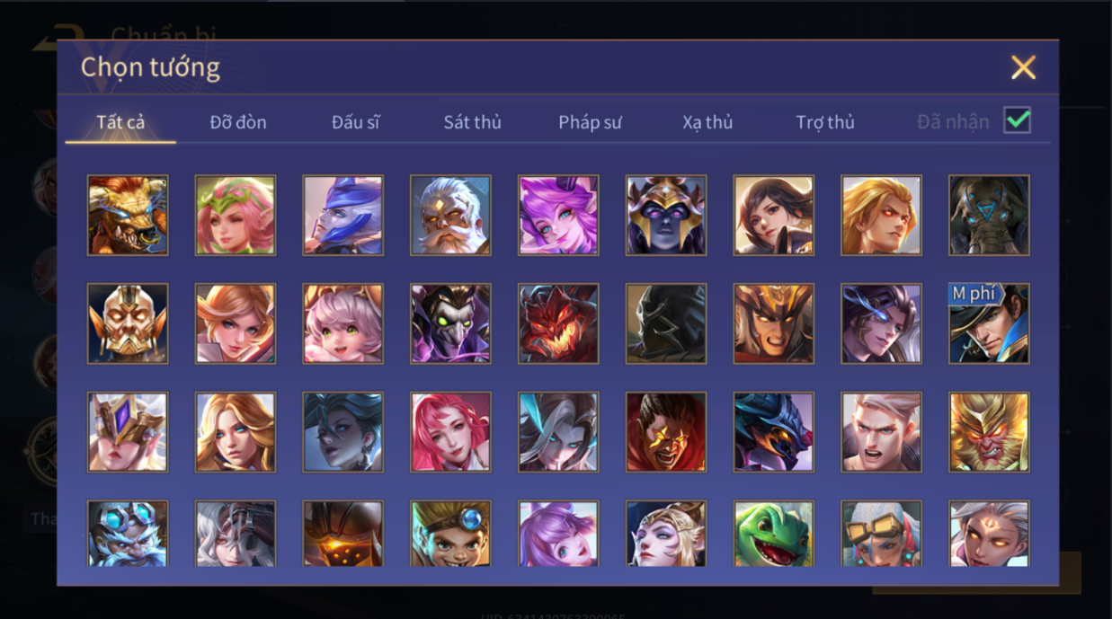Select the white-bearded old man hero
The image size is (1112, 619).
click(x=450, y=215)
